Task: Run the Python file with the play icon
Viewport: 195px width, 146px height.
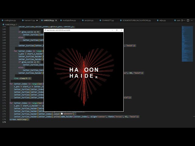Action: coord(182,20)
